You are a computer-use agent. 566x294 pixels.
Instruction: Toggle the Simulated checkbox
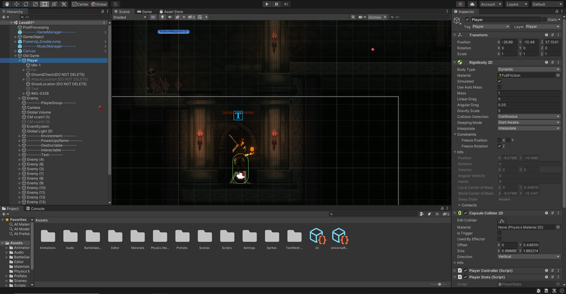coord(499,81)
